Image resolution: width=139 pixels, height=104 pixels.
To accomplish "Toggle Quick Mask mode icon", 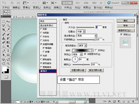I will tap(6, 77).
